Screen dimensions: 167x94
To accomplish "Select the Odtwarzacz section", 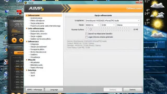I will [33, 42].
